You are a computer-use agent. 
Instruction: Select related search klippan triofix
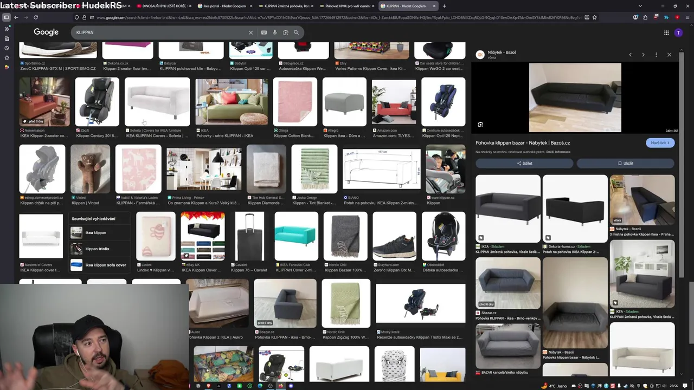pos(99,249)
